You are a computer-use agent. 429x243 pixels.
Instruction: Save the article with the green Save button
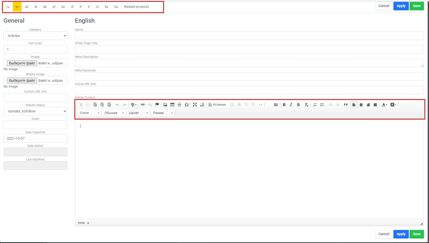coord(417,6)
